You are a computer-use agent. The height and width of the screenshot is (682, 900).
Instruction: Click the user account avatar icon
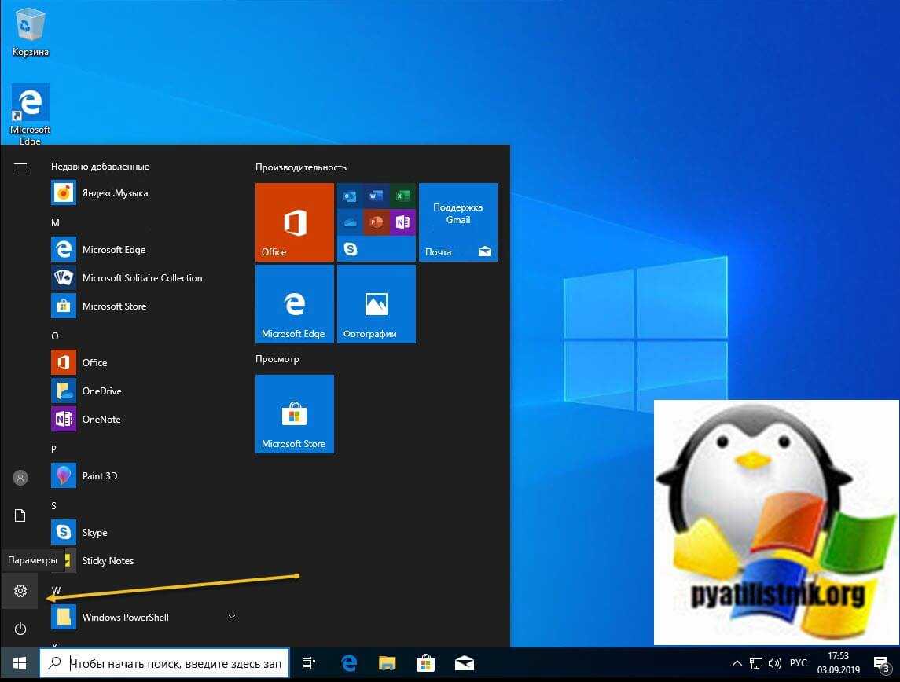point(20,478)
